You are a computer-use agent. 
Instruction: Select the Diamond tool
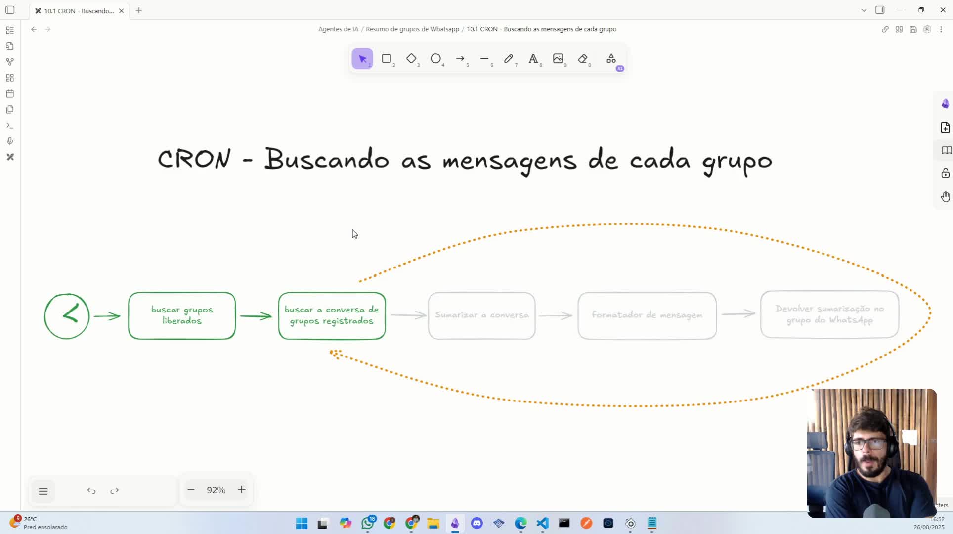[412, 59]
